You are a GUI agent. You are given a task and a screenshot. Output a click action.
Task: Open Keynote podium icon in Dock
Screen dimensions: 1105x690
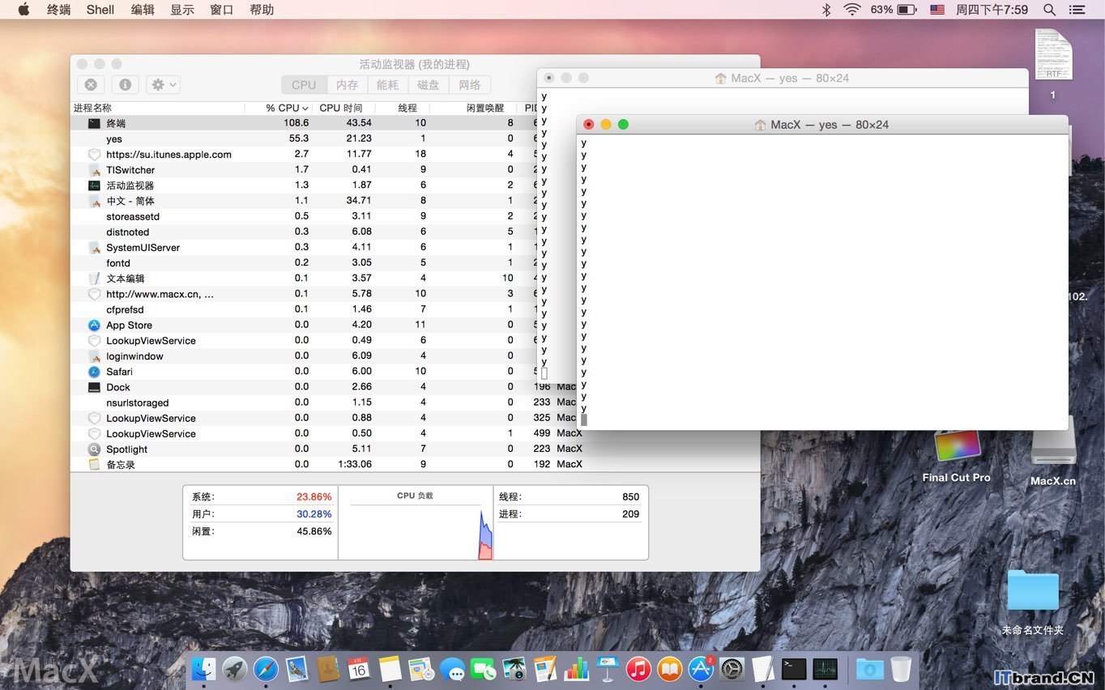tap(608, 669)
